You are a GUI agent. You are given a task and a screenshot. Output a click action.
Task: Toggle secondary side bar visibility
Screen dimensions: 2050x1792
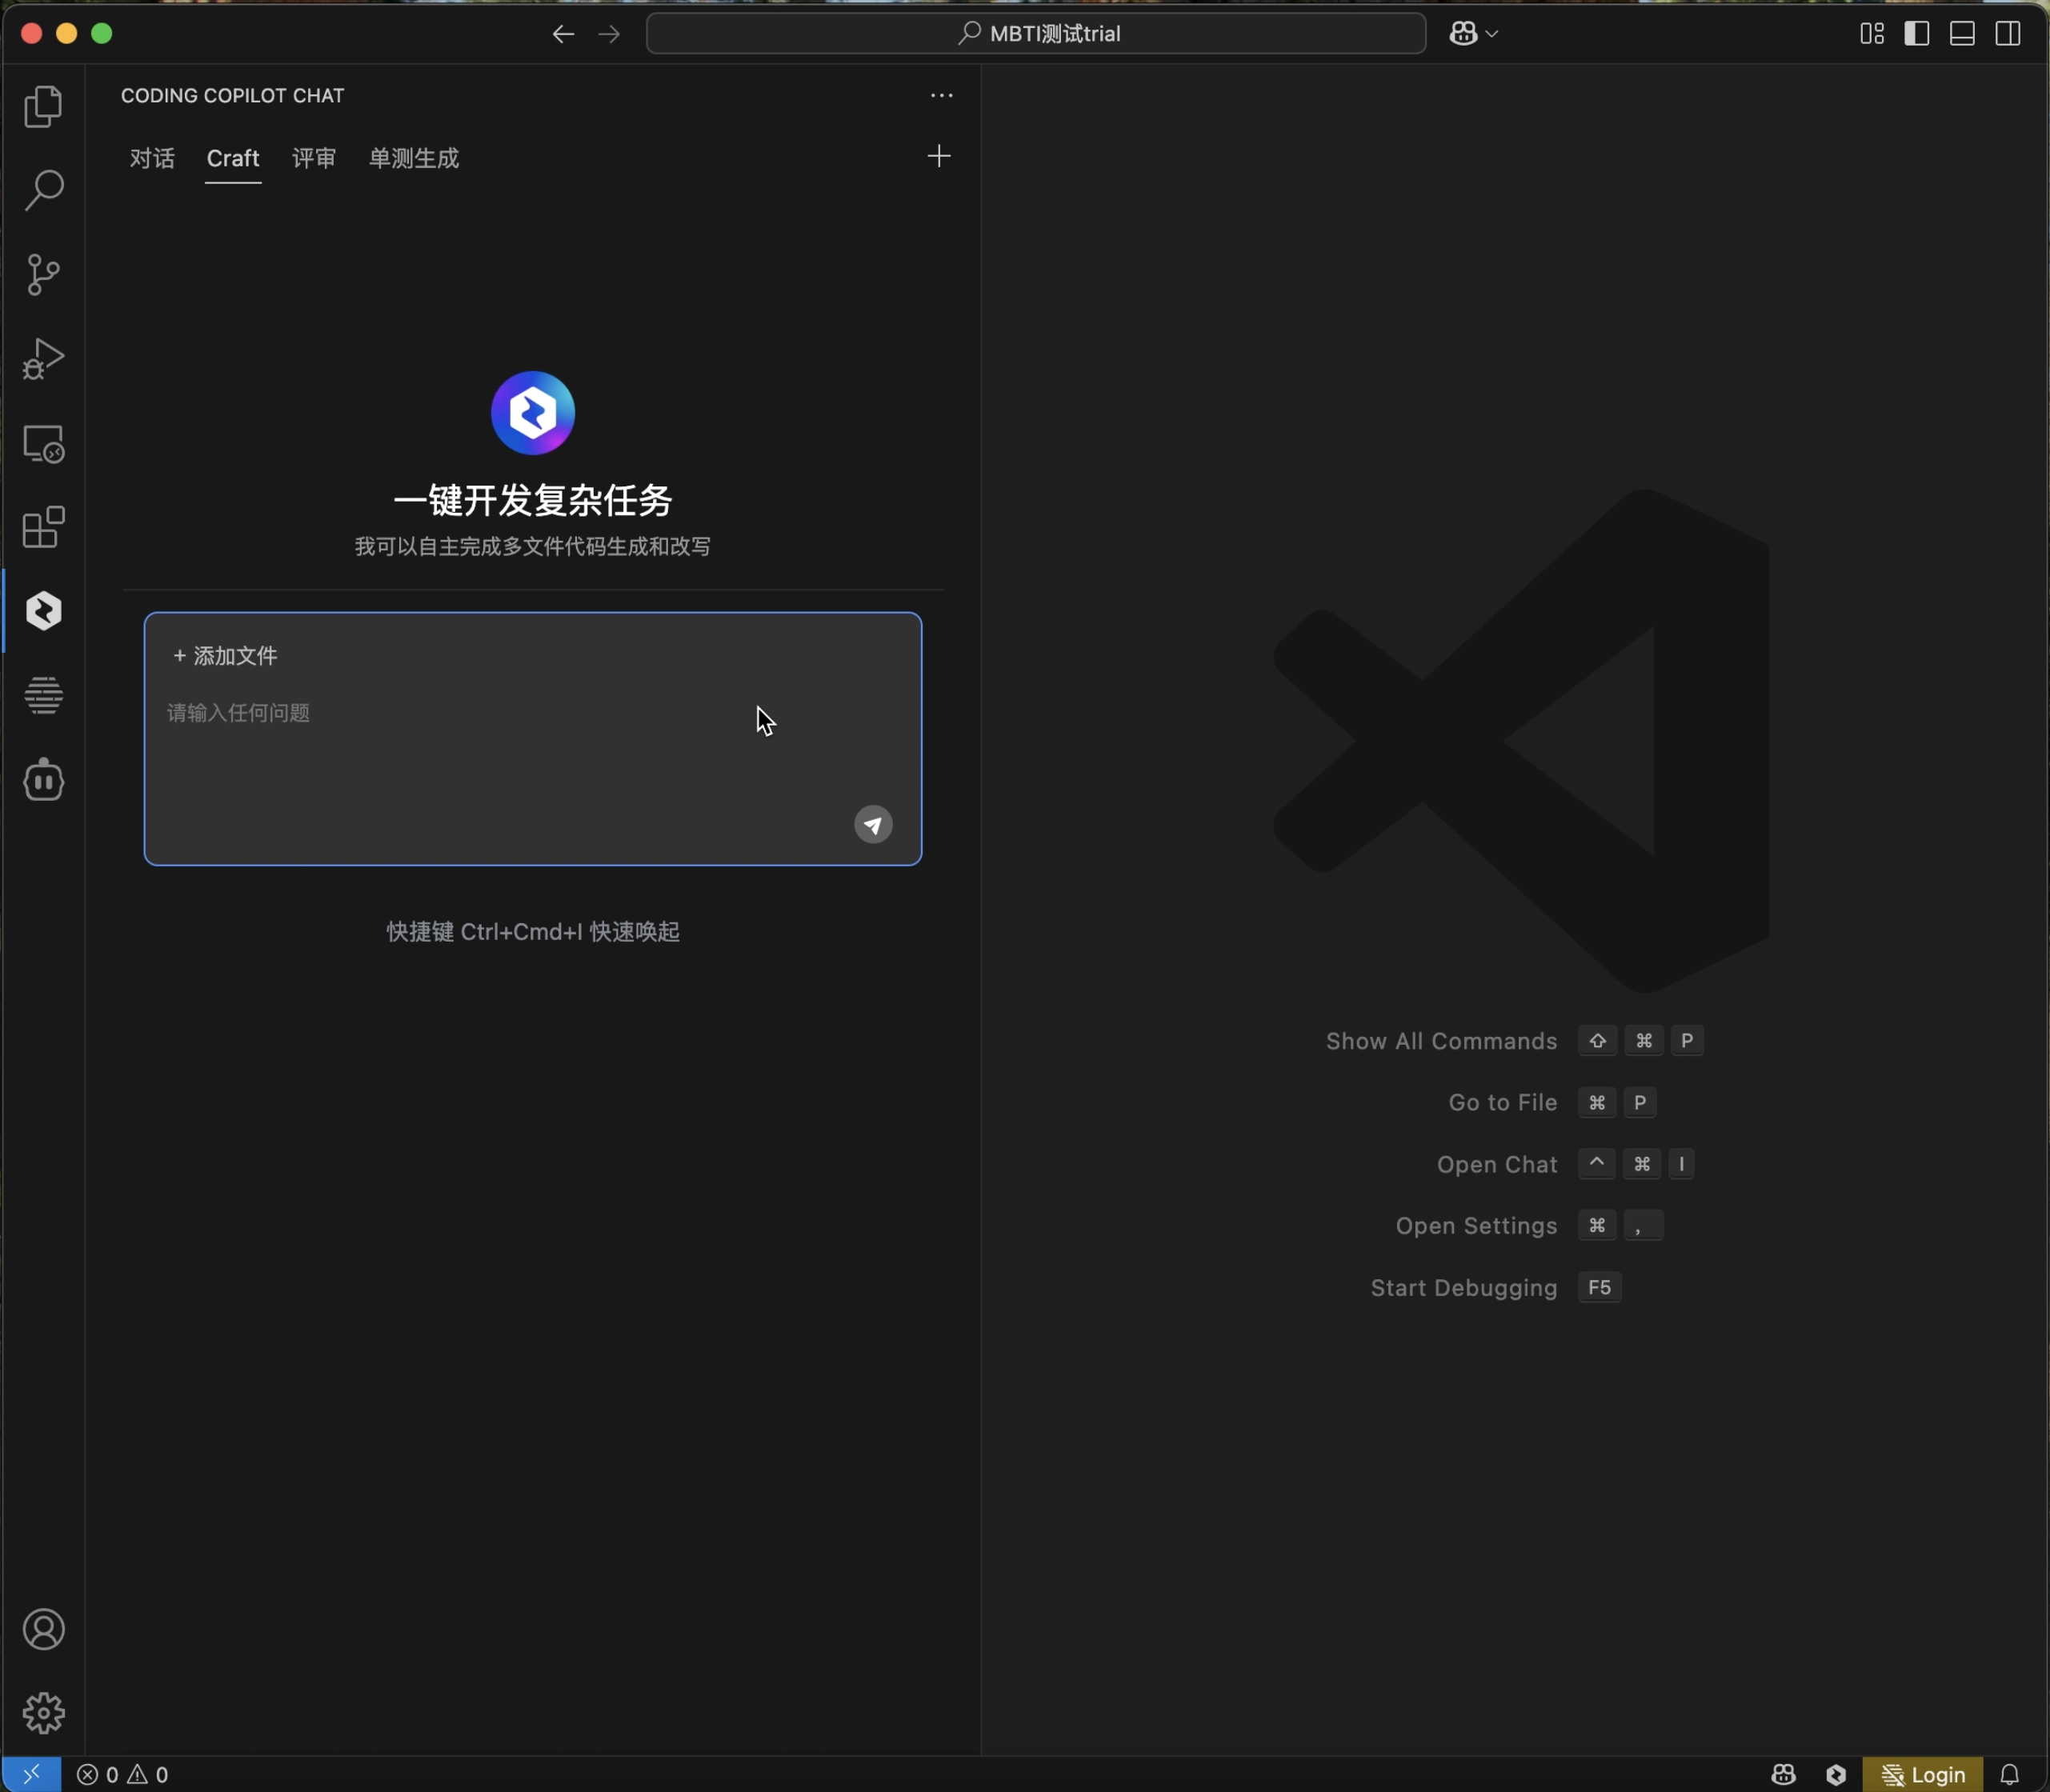pyautogui.click(x=2007, y=33)
